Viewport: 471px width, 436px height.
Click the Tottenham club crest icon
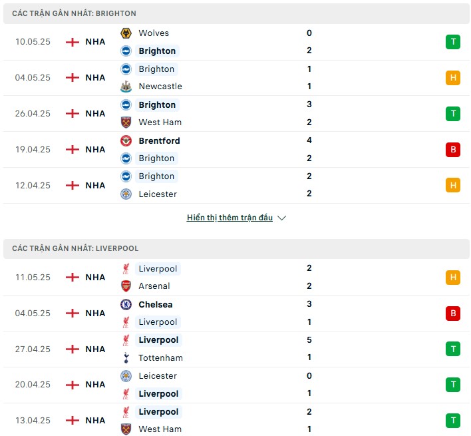click(126, 357)
